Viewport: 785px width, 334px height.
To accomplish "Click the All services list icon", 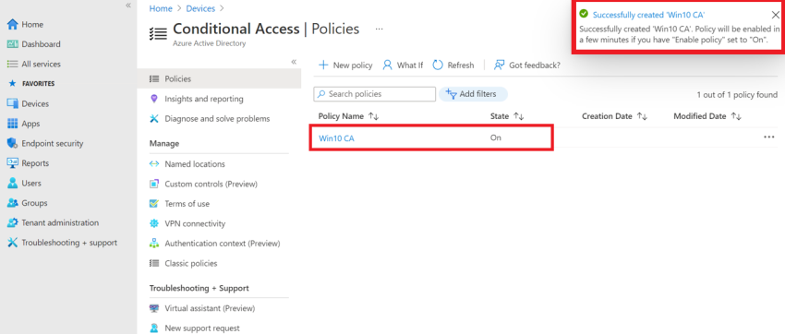I will 13,64.
